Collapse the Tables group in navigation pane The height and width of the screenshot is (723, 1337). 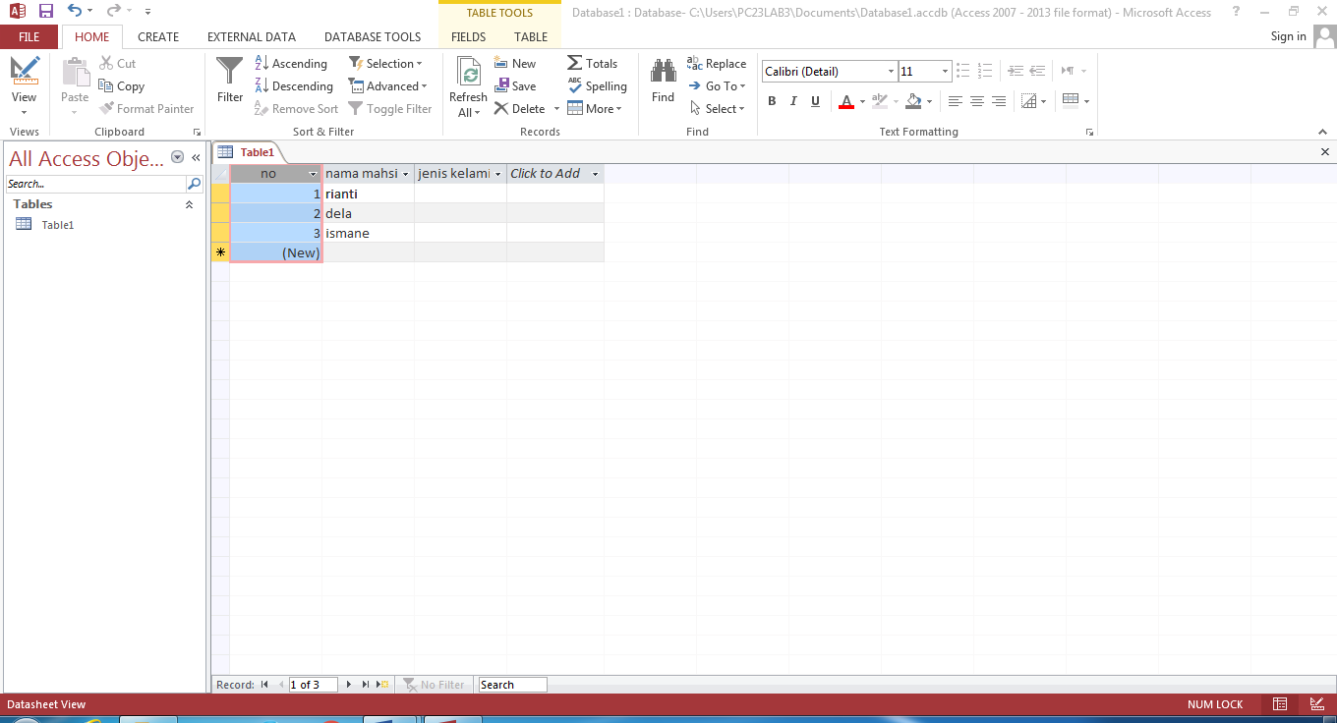189,204
